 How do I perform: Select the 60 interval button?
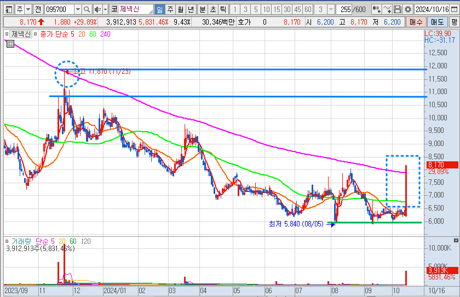pos(308,10)
